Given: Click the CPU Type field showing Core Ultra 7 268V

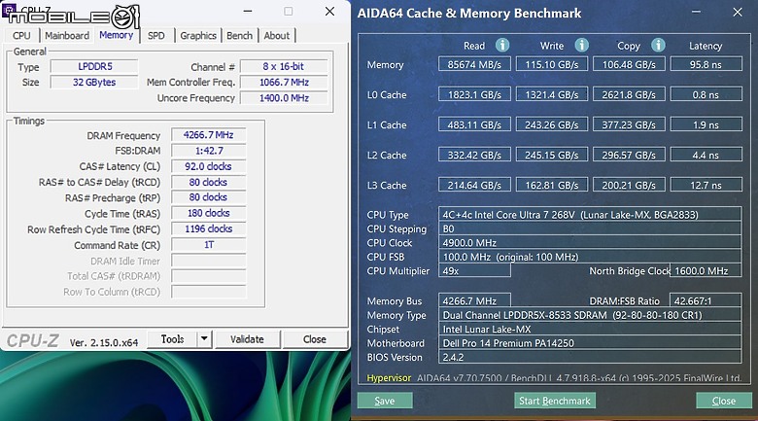Looking at the screenshot, I should tap(590, 214).
